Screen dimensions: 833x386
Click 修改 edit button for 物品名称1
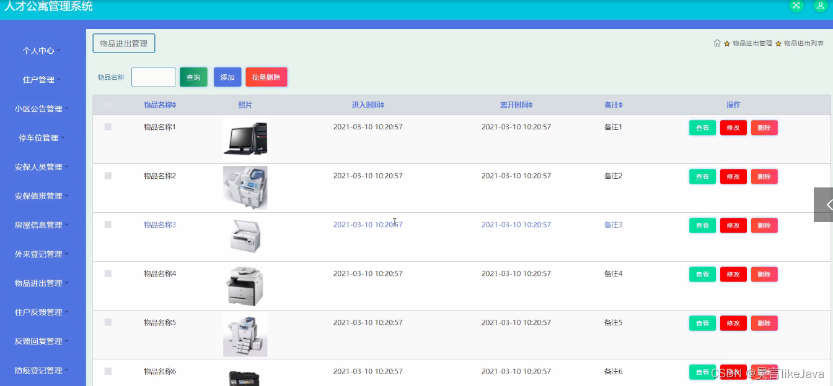[x=733, y=127]
